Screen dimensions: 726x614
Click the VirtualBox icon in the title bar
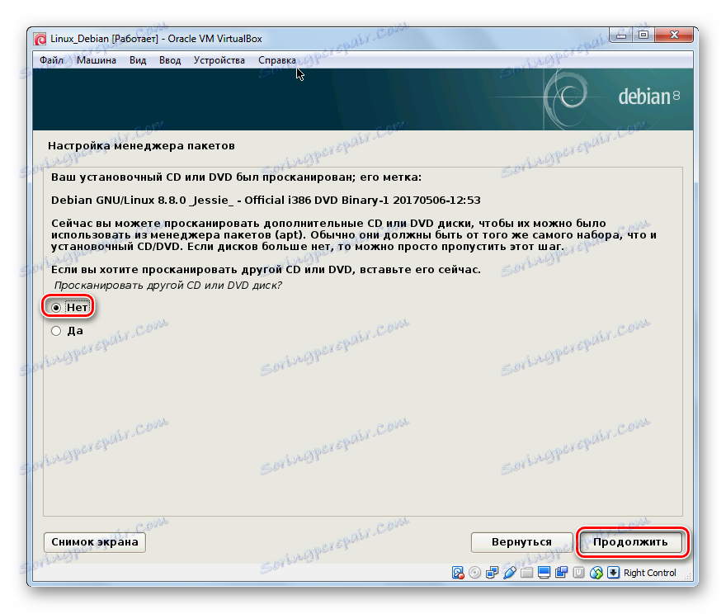coord(40,39)
